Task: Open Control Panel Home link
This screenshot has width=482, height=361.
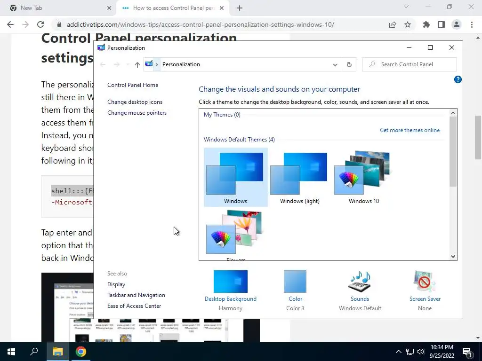Action: (x=133, y=85)
